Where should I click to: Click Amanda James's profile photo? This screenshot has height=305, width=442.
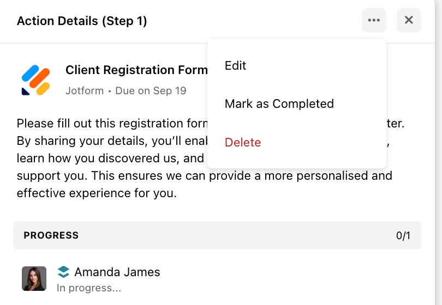coord(34,278)
